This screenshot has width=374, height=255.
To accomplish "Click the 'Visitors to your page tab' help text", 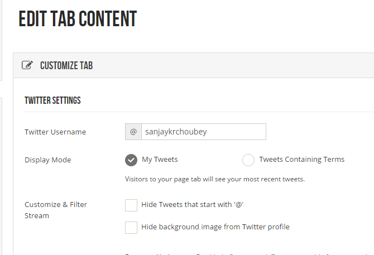I will (x=214, y=180).
